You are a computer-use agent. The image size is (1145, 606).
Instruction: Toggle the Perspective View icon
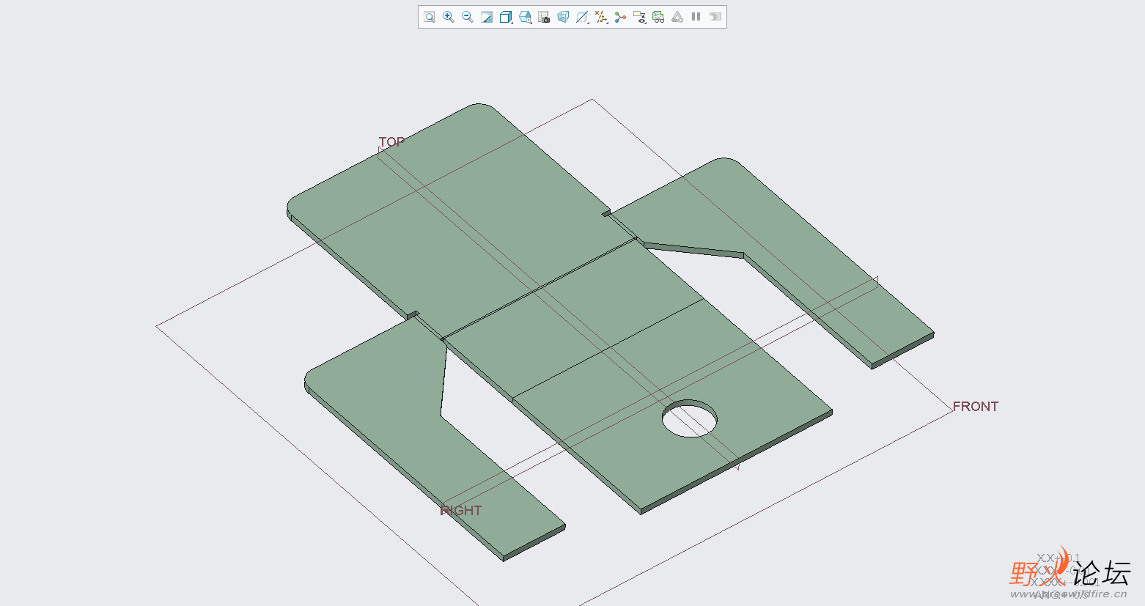(x=563, y=17)
